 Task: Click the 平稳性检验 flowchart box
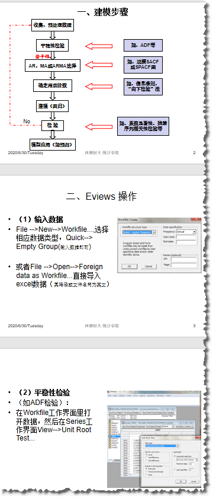coord(52,46)
